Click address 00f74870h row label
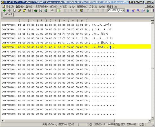Screen dimensions: 155x127 pyautogui.click(x=9, y=114)
